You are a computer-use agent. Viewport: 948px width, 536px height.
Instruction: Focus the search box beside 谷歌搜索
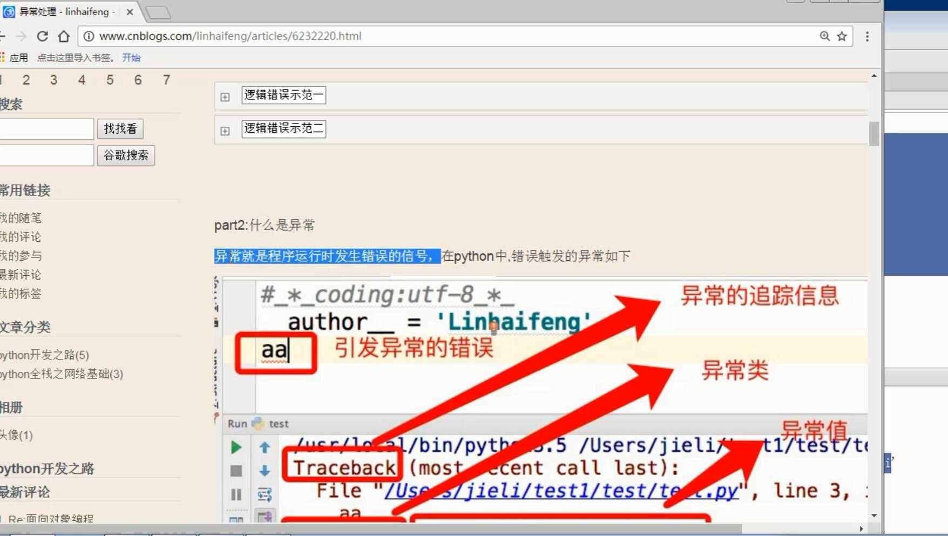(46, 155)
